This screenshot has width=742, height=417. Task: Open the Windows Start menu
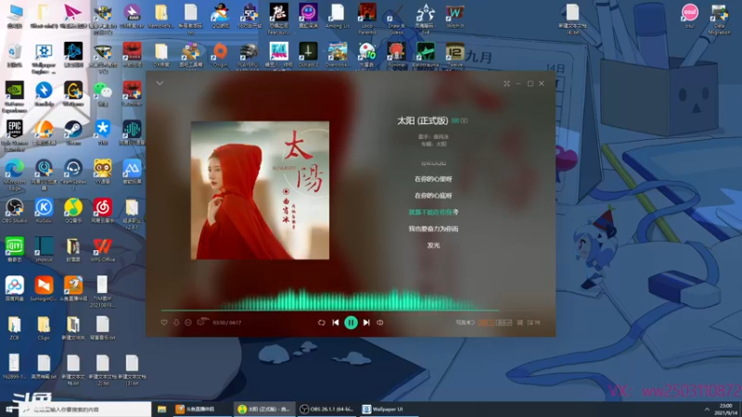pos(9,409)
